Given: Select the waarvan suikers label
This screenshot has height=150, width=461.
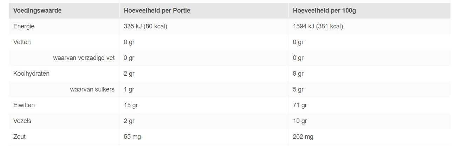Looking at the screenshot, I should click(x=92, y=89).
